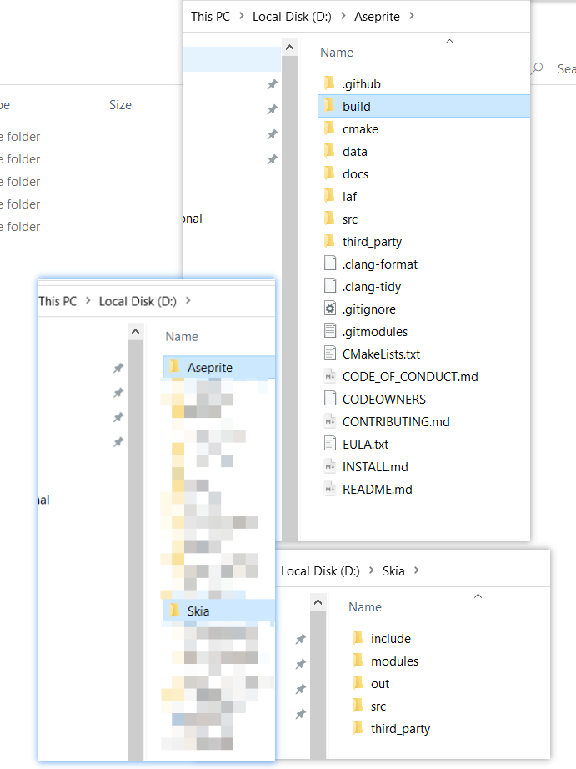
Task: Click the laf folder icon
Action: [x=329, y=196]
